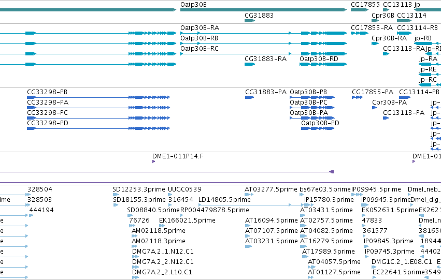Select the CG31883-RA mRNA feature
Viewport: 441px width, 280px height.
click(250, 64)
